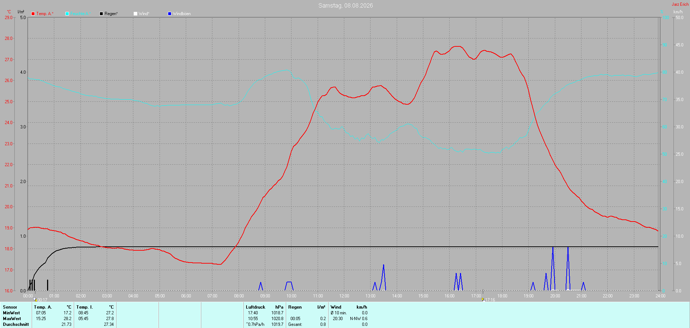The image size is (690, 328).
Task: Click the pressure maximum value '1020.8'
Action: pos(277,319)
